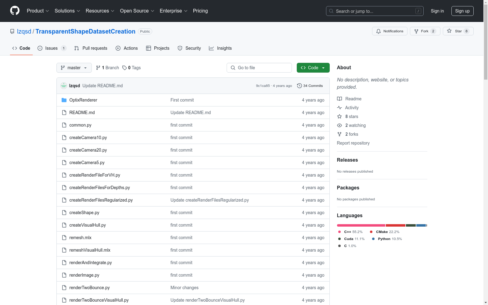The image size is (488, 305).
Task: Click Report repository link
Action: [x=353, y=143]
